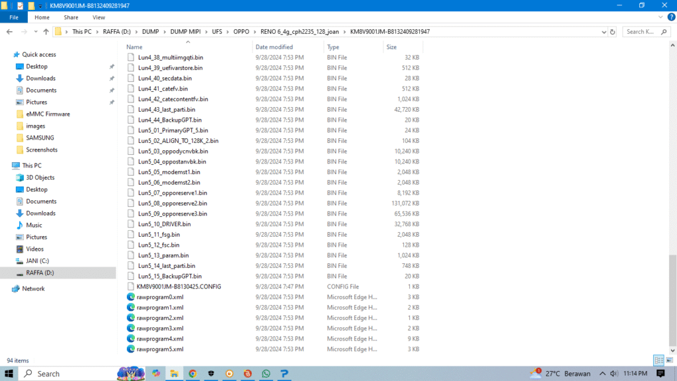Refresh the current folder view
The width and height of the screenshot is (677, 381).
coord(612,32)
